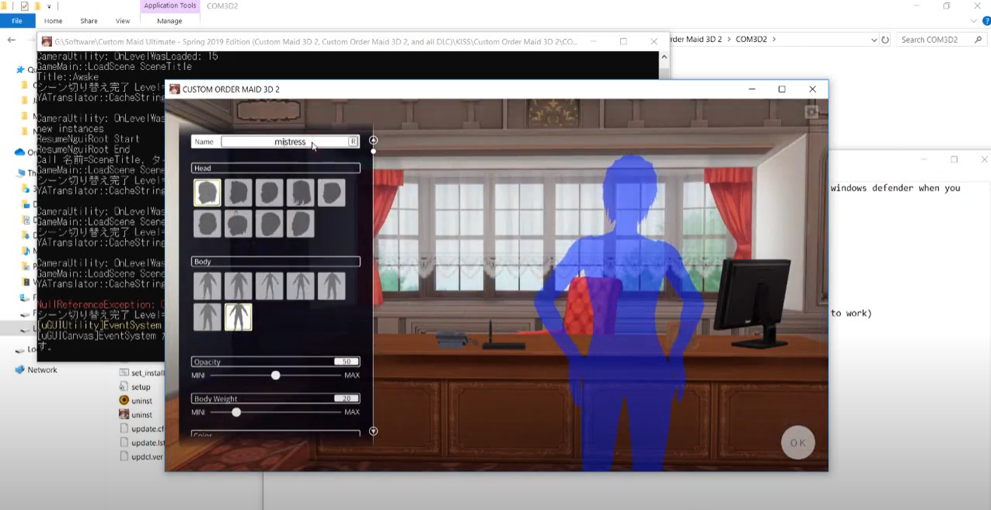Select the long-haired fourth head in top row
991x510 pixels.
pos(300,193)
